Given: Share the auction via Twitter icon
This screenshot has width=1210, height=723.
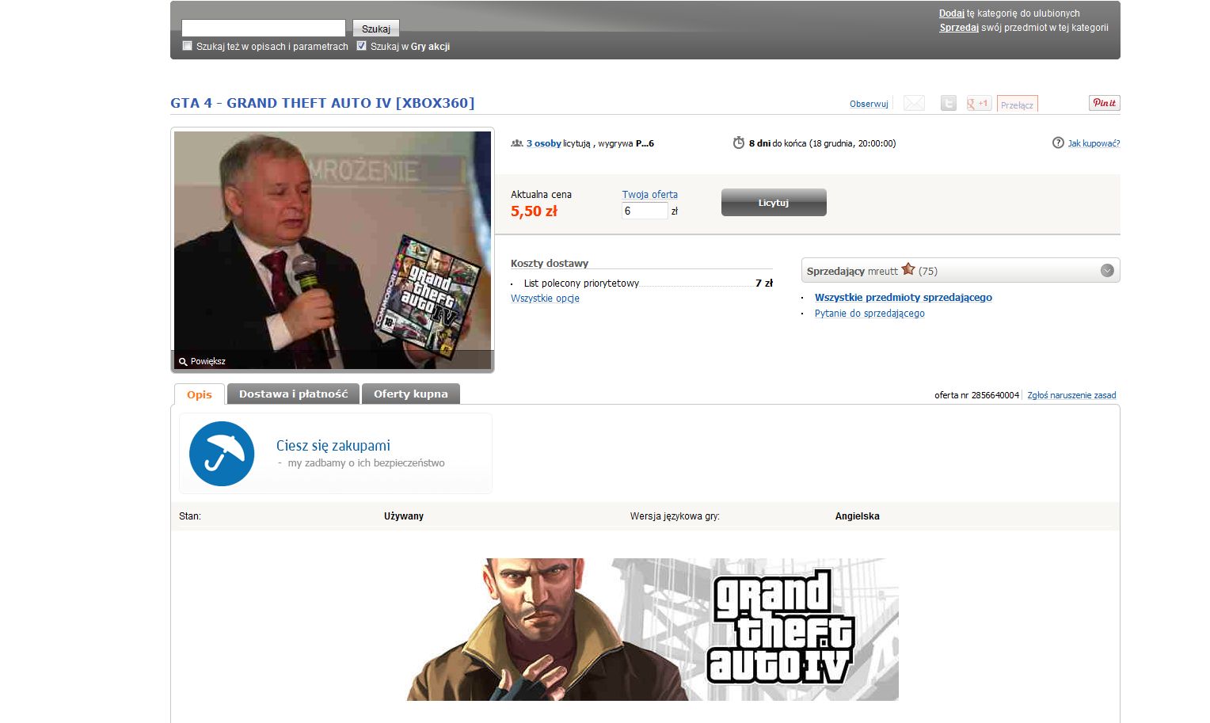Looking at the screenshot, I should tap(948, 104).
